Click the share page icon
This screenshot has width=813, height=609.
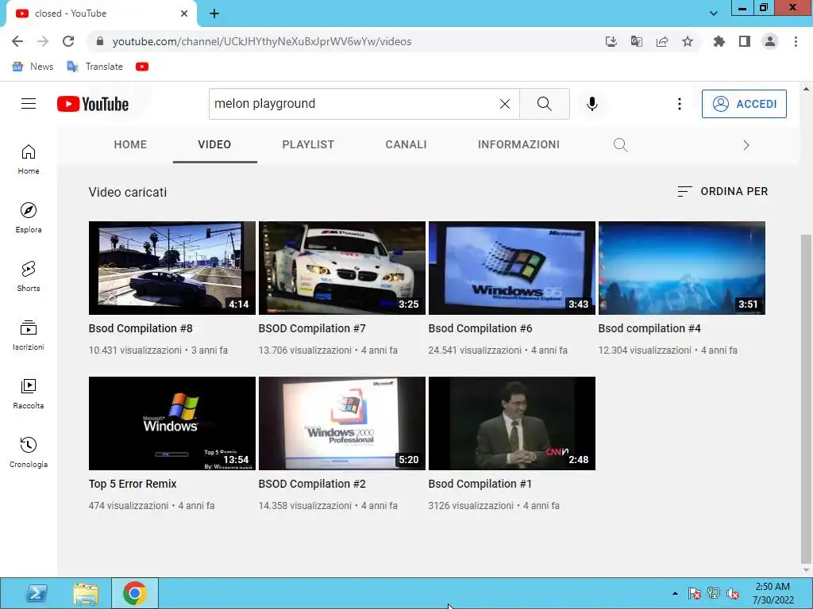[x=662, y=41]
